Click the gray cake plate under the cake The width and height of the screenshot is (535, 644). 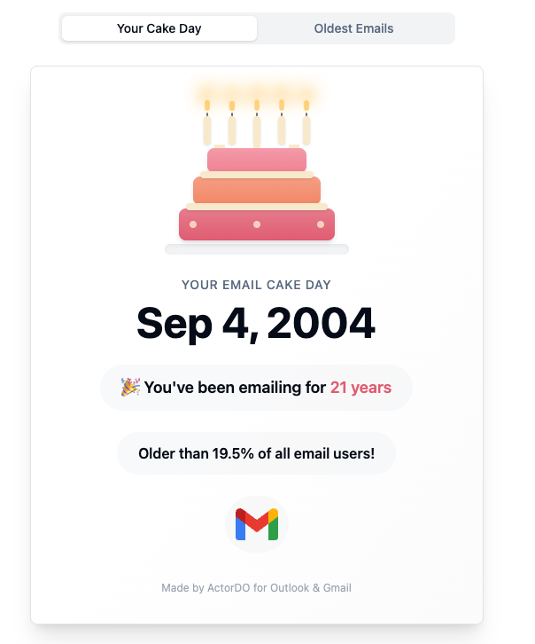tap(257, 249)
